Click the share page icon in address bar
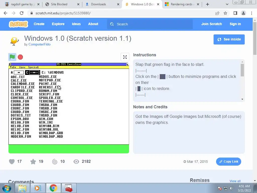257x193 pixels. coord(217,13)
